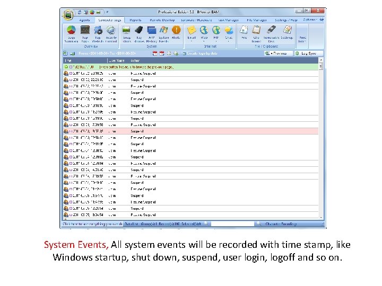
Task: Open the Logs Summary view
Action: click(71, 34)
